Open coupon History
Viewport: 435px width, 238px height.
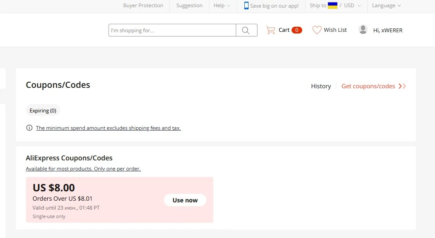pos(321,86)
